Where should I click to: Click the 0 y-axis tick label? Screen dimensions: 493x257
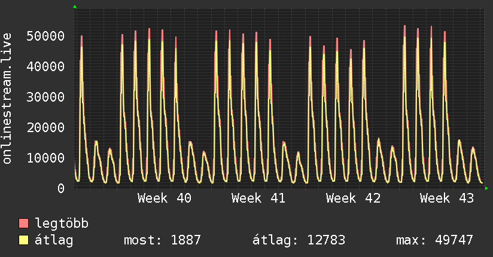(x=61, y=188)
